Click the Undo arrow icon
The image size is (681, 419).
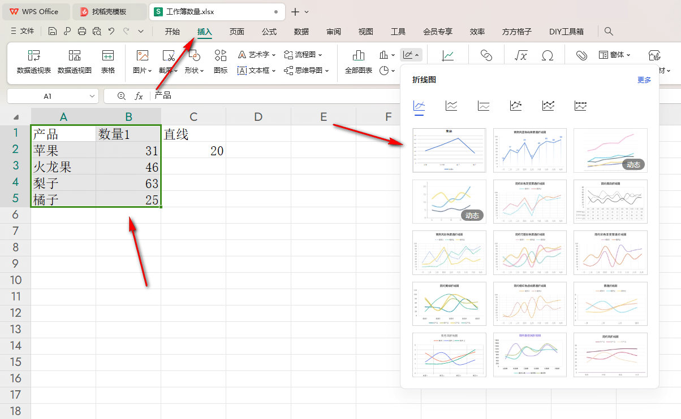coord(111,32)
